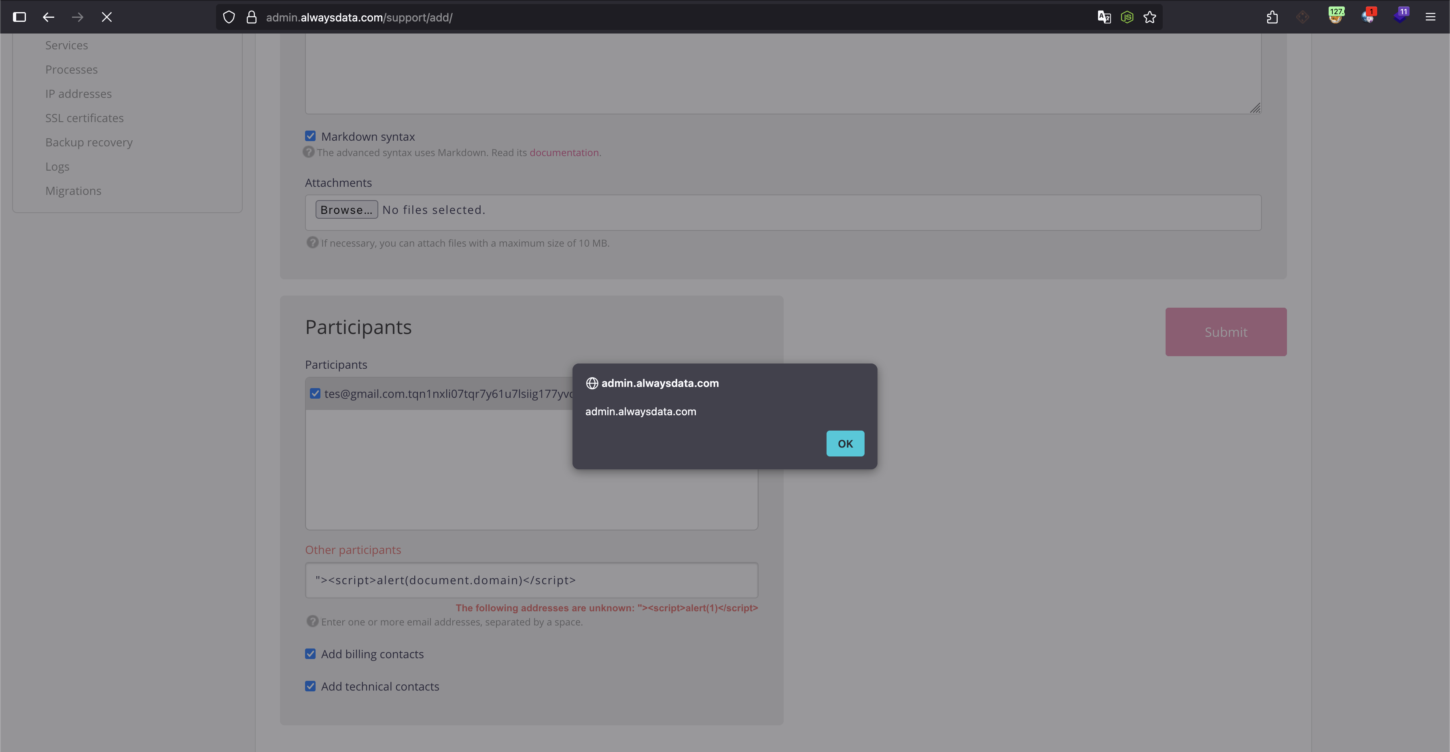Open Migrations sidebar item
1450x752 pixels.
(73, 191)
